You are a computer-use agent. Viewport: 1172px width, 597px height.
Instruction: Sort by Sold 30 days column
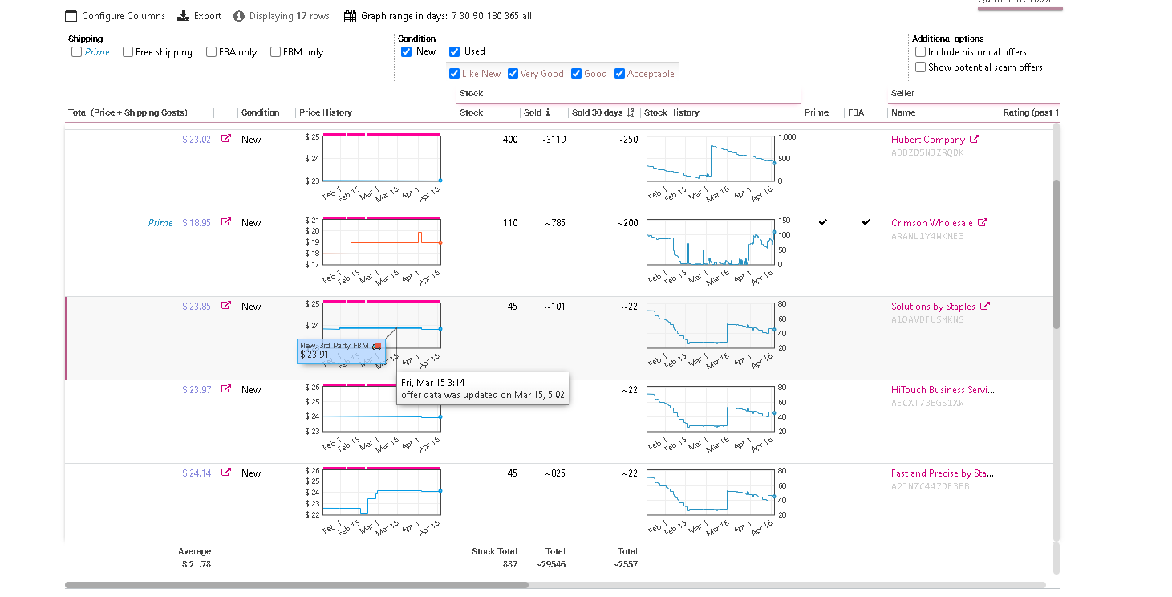pos(597,112)
